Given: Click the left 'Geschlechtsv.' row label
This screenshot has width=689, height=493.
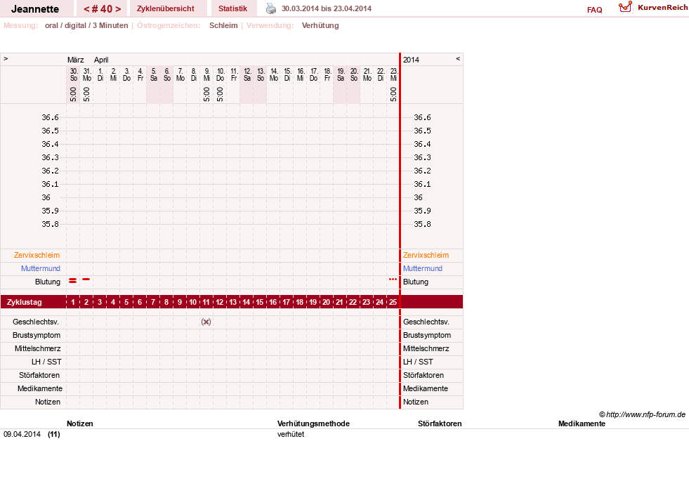Looking at the screenshot, I should click(36, 322).
